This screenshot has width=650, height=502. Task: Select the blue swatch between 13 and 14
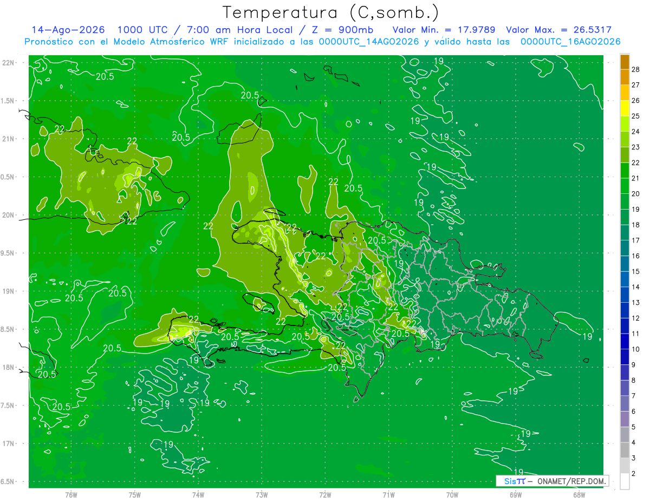click(625, 295)
